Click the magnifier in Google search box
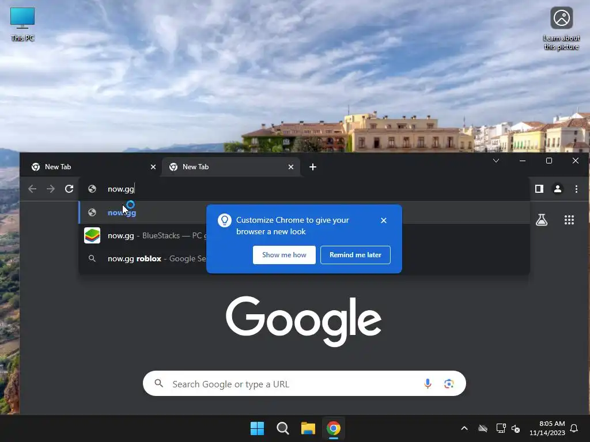This screenshot has height=442, width=590. click(x=159, y=383)
